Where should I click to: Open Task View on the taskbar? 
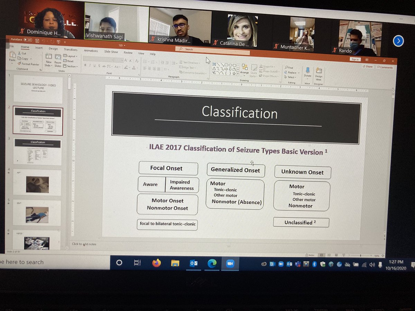(137, 263)
